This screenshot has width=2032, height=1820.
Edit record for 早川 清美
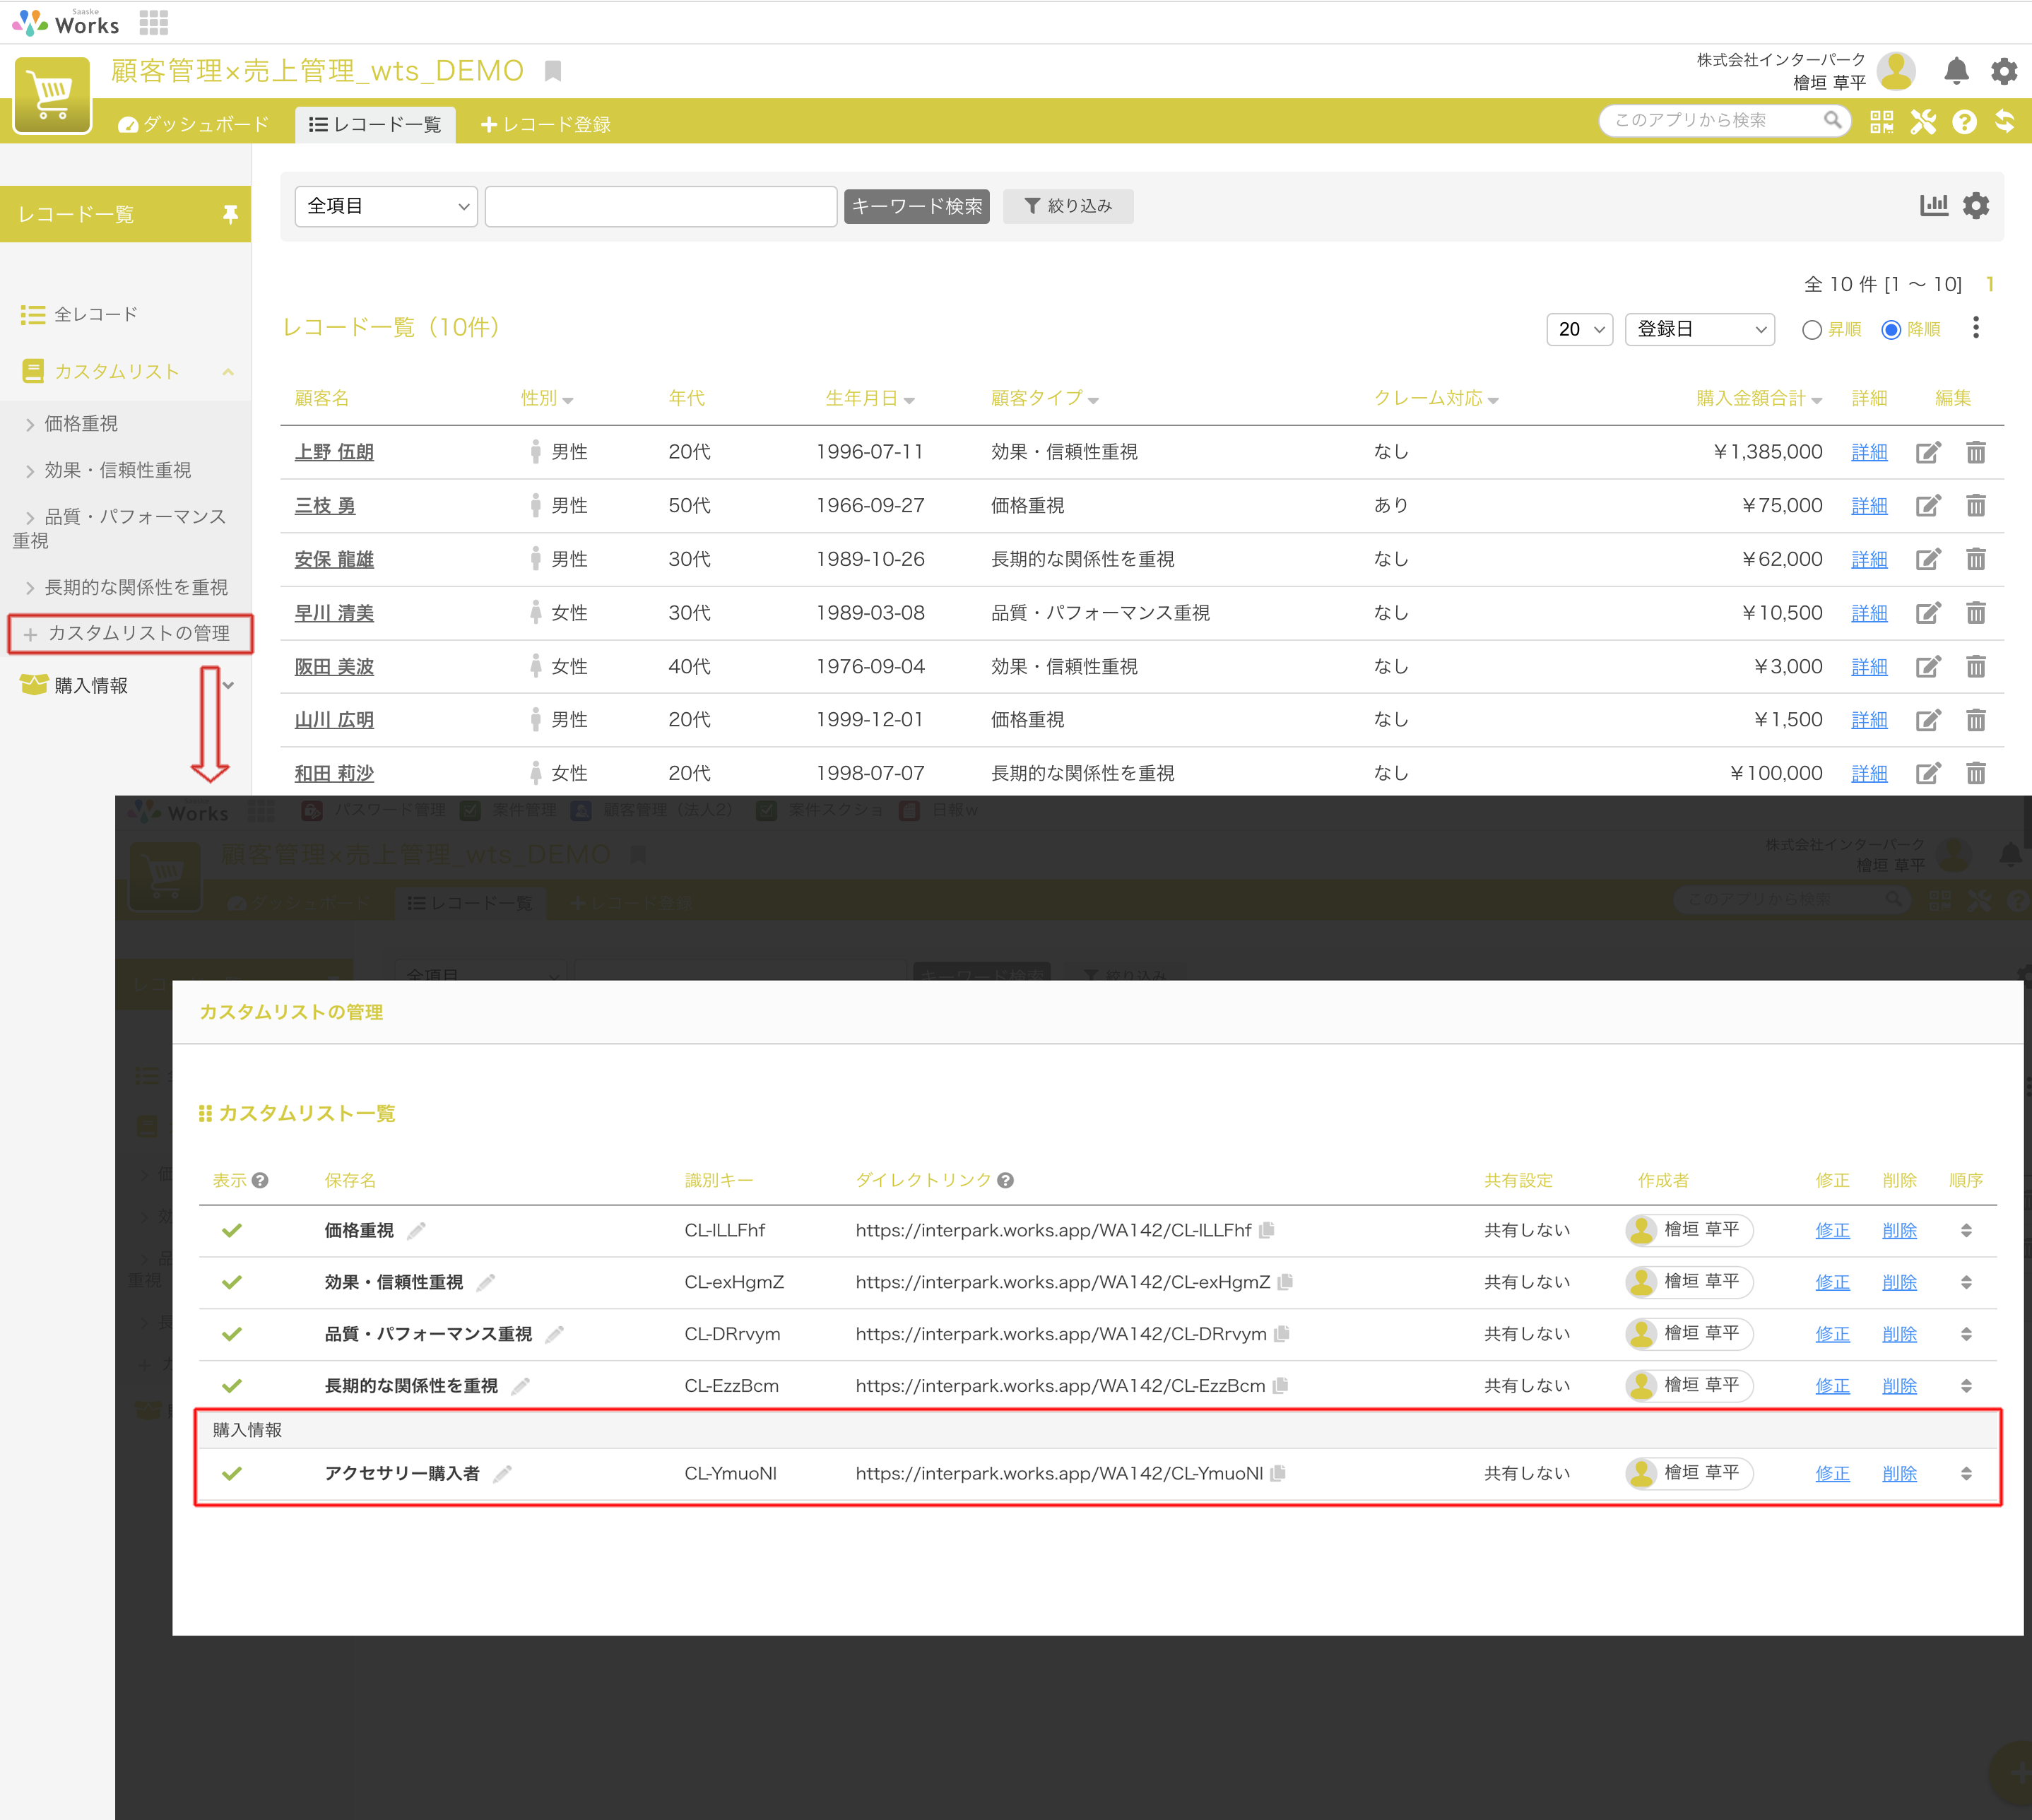[1928, 612]
